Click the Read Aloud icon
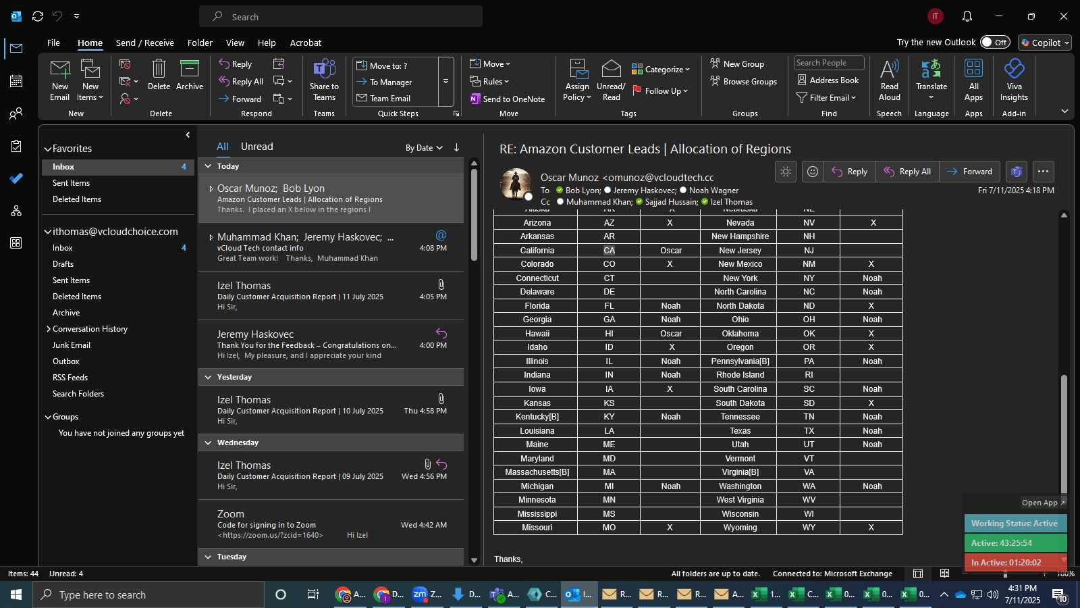1080x608 pixels. (889, 70)
